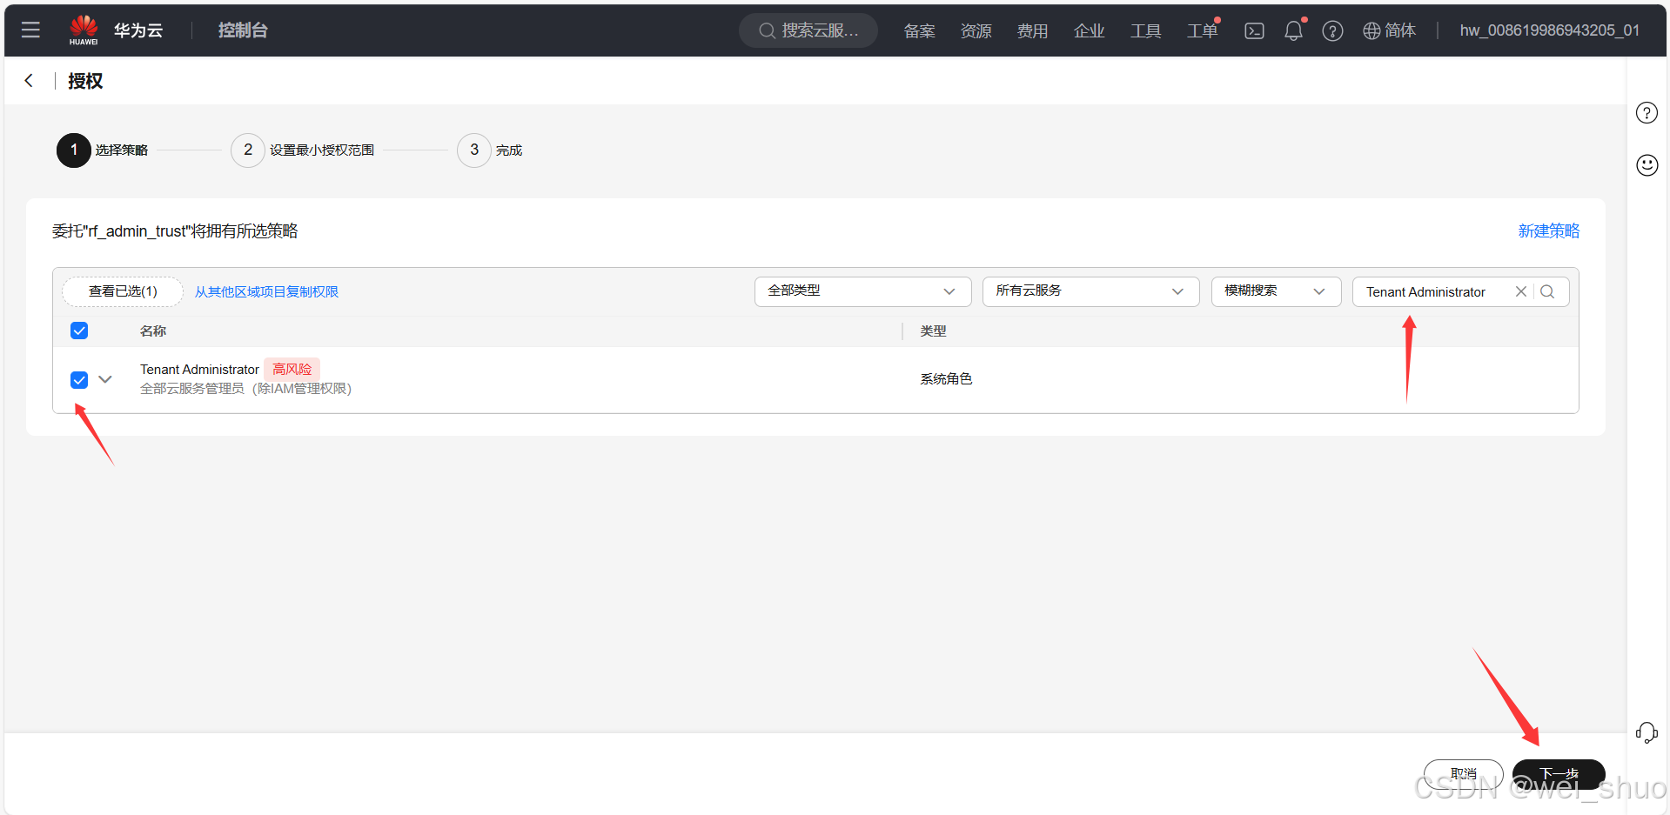Click the globe language icon
Viewport: 1670px width, 815px height.
tap(1372, 30)
